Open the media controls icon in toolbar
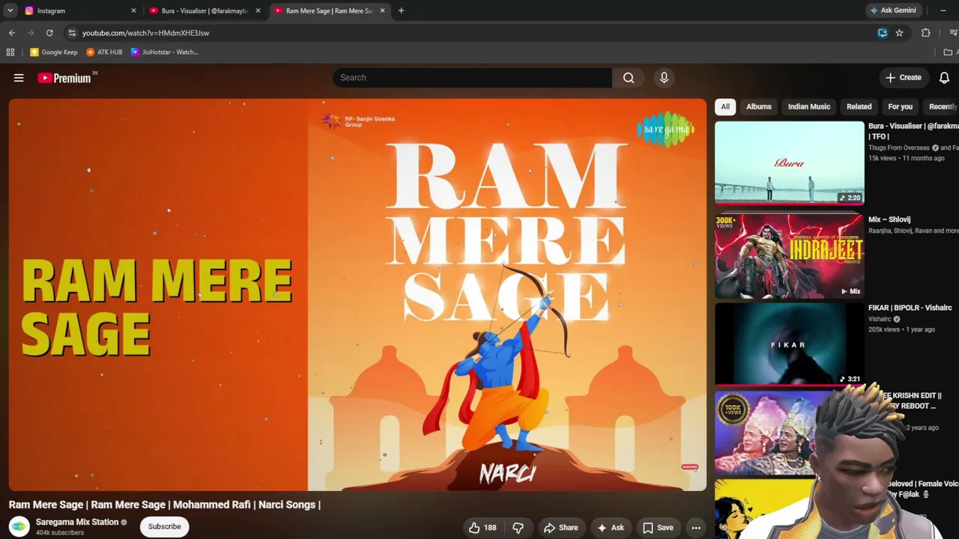959x539 pixels. click(x=953, y=33)
